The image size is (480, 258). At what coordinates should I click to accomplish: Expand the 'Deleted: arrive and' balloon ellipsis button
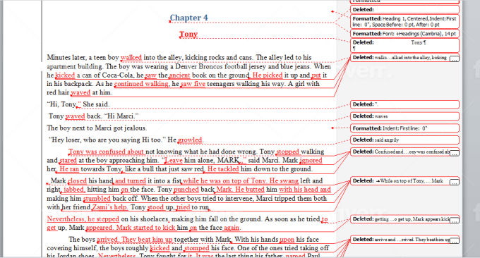coord(455,241)
